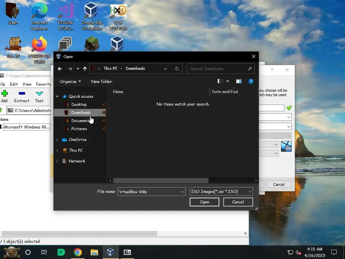Open This PC desktop icon
The width and height of the screenshot is (345, 259).
coord(13,47)
